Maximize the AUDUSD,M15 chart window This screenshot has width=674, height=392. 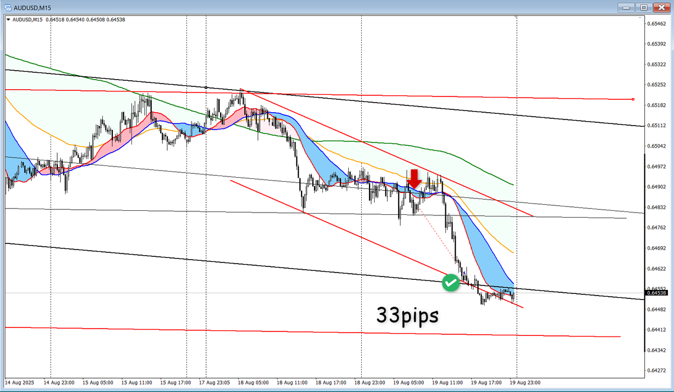coord(644,7)
